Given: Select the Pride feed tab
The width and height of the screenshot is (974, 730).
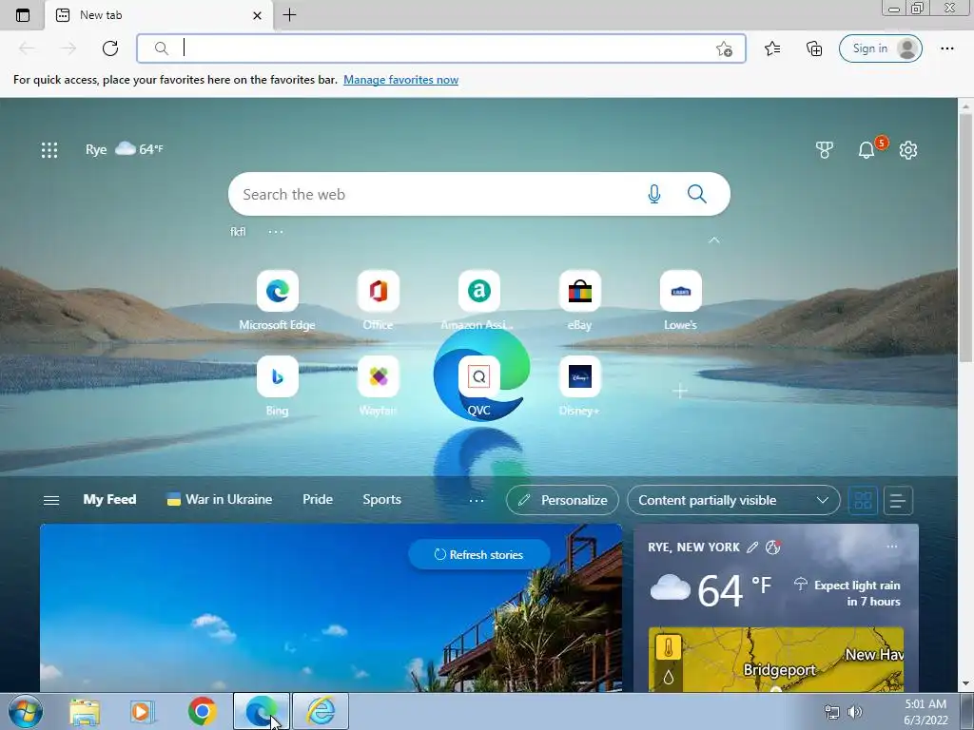Looking at the screenshot, I should pyautogui.click(x=318, y=500).
